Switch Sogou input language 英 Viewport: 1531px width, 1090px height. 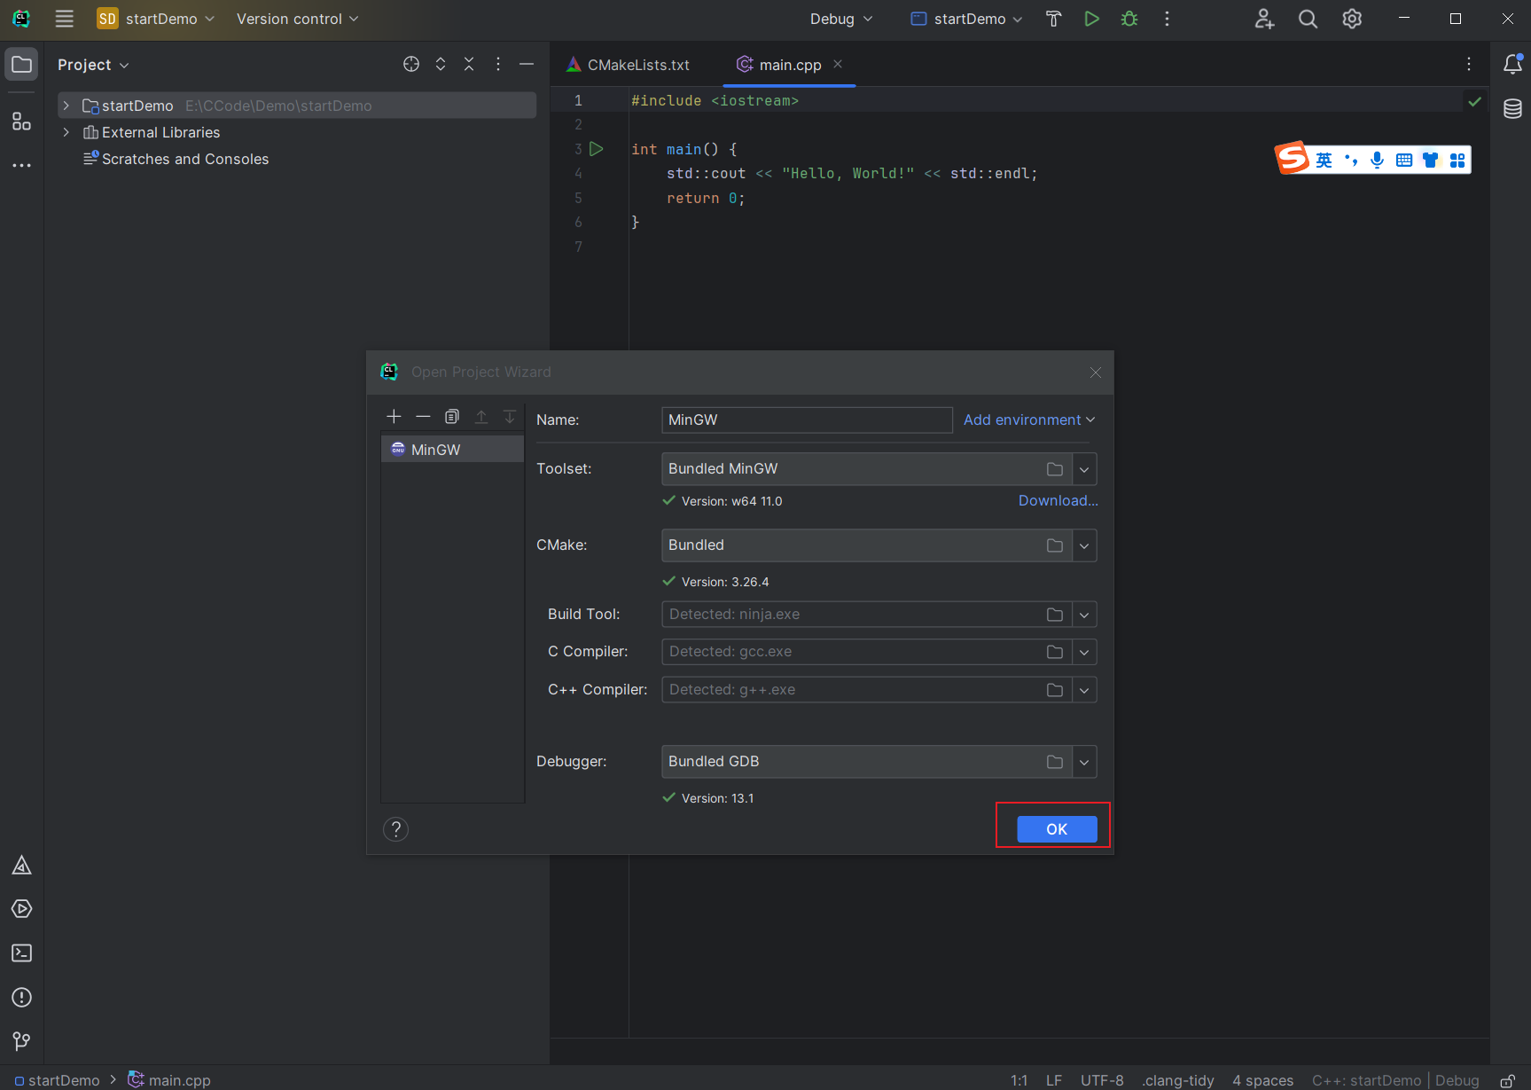pos(1324,160)
